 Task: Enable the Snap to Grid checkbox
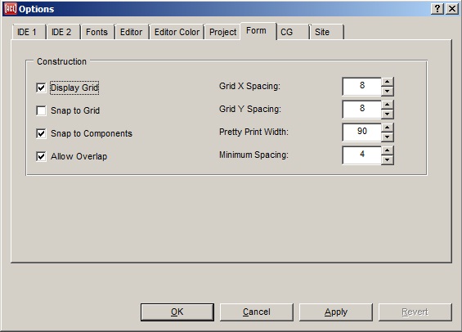point(41,110)
